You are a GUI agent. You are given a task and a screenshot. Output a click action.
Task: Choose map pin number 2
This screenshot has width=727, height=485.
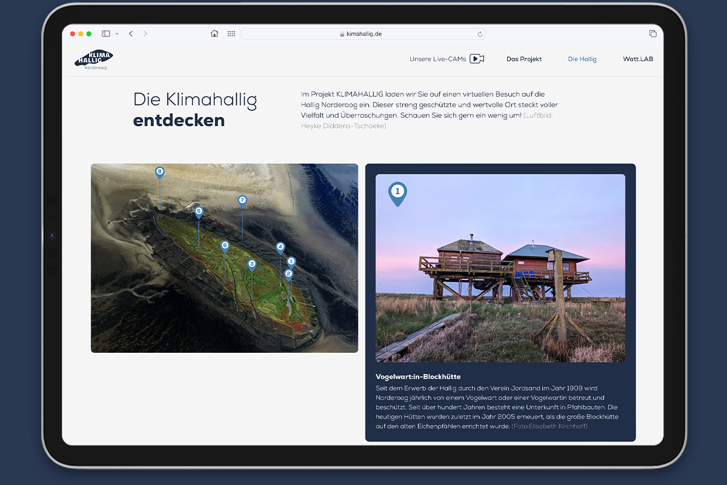288,273
